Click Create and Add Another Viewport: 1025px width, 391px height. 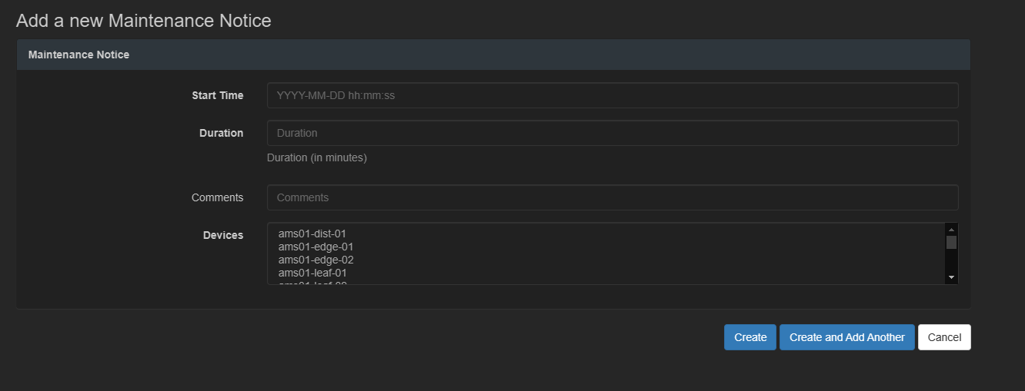coord(846,337)
